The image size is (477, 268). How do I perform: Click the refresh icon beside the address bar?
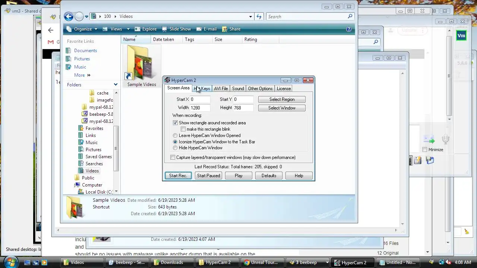click(259, 16)
